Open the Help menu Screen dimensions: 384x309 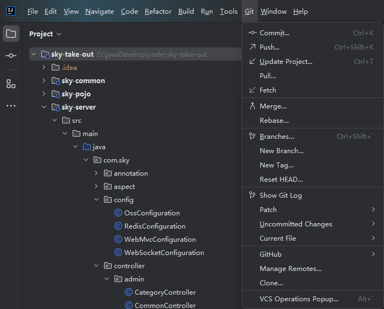(300, 12)
